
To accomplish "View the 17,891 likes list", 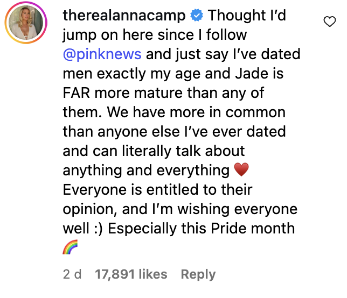I will 131,274.
